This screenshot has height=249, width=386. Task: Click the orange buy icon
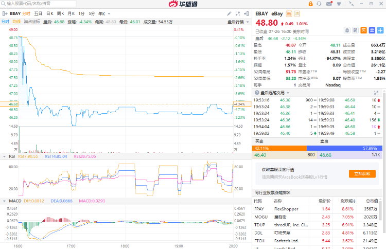pyautogui.click(x=363, y=30)
